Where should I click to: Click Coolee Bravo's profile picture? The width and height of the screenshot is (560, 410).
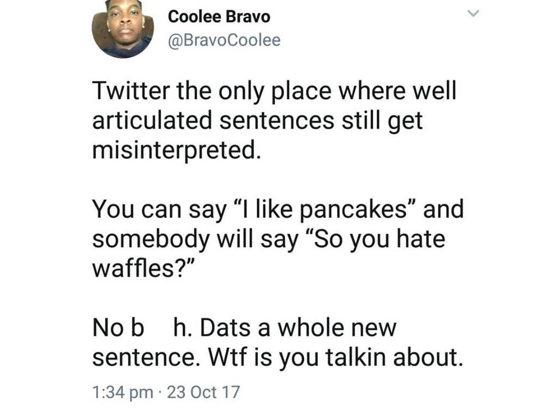point(123,28)
